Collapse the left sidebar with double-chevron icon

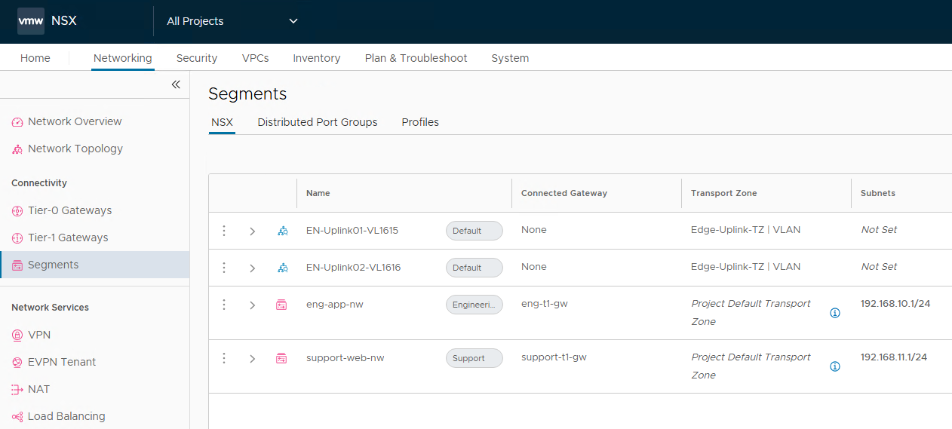tap(176, 84)
